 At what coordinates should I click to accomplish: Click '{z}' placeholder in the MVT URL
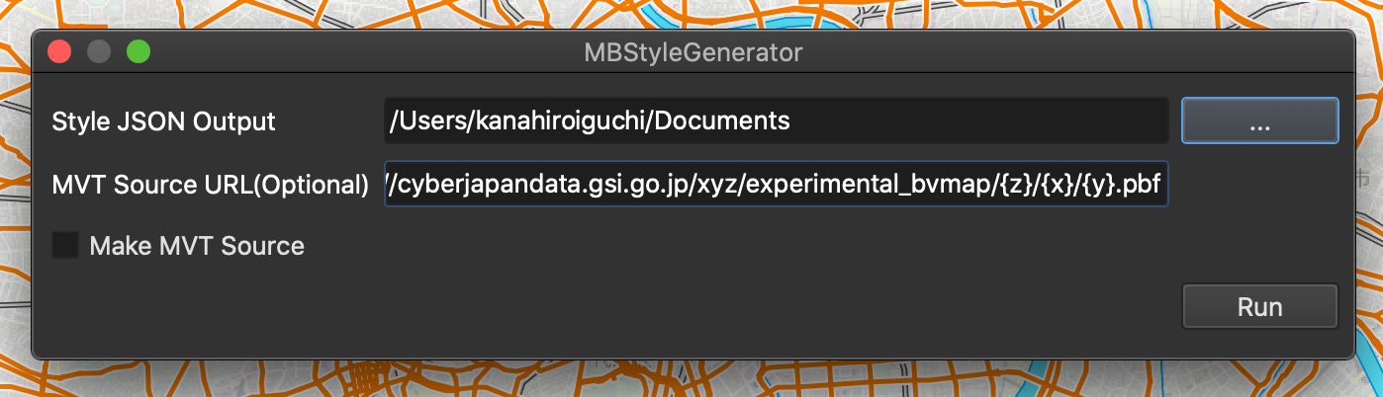tap(1011, 185)
